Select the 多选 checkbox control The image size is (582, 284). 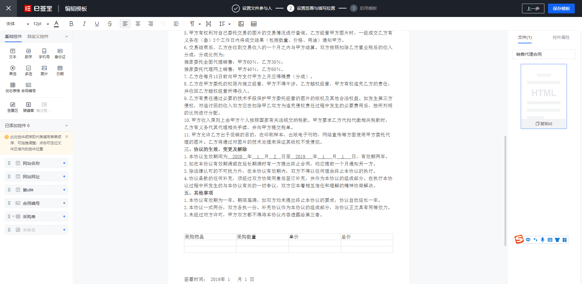point(28,71)
